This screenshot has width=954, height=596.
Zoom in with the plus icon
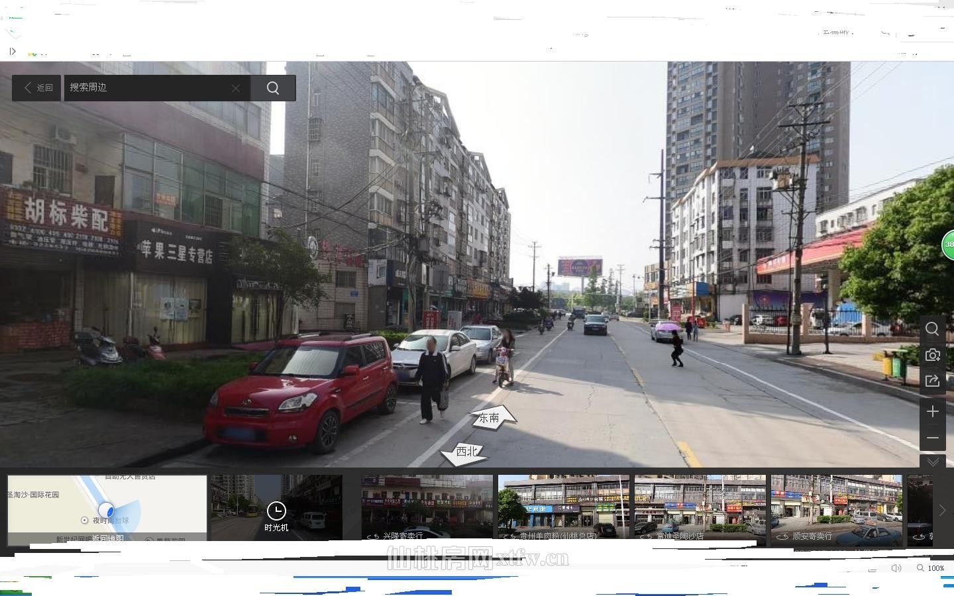[x=932, y=412]
